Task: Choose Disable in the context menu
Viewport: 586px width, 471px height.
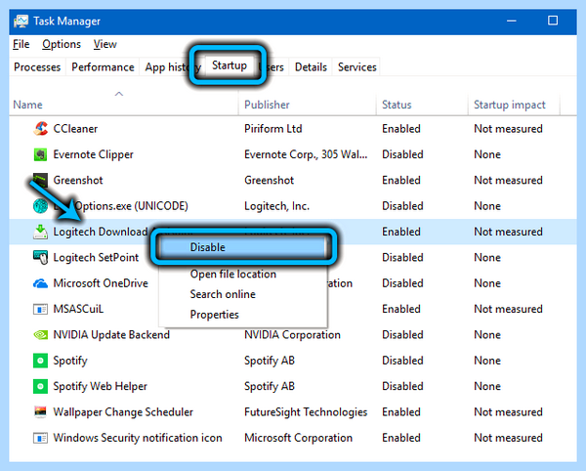Action: (243, 247)
